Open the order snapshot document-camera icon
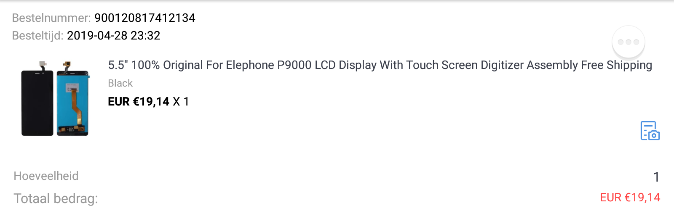The height and width of the screenshot is (219, 674). point(650,131)
